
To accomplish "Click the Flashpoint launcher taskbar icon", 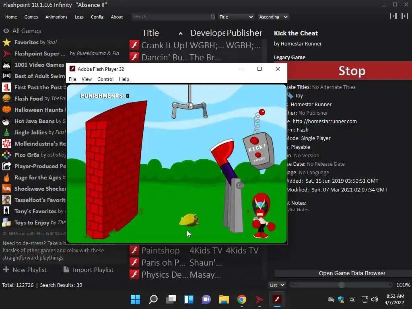I will tap(260, 299).
